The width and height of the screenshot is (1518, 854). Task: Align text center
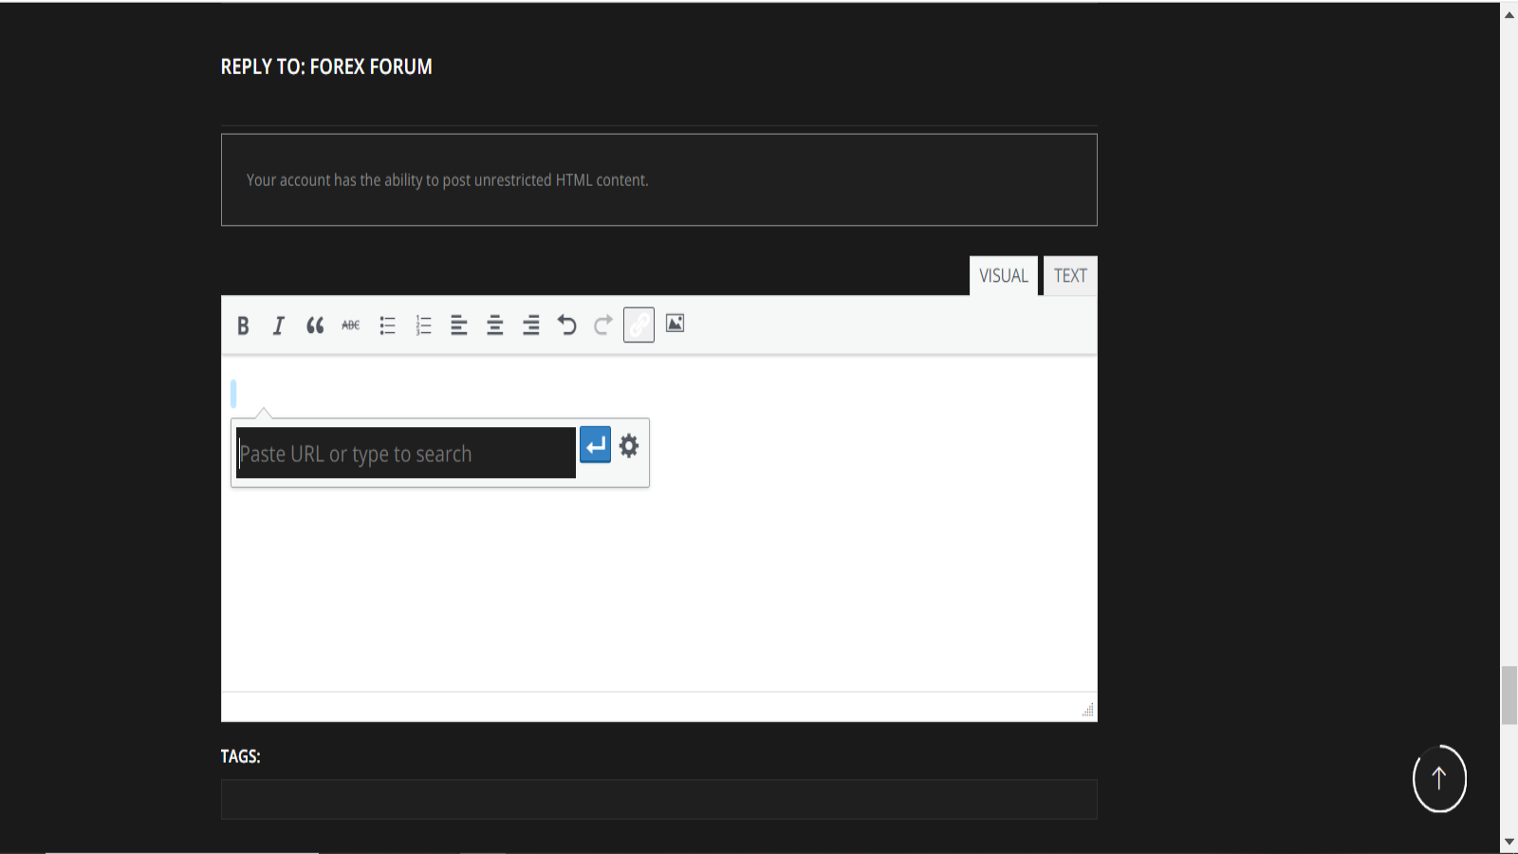495,325
